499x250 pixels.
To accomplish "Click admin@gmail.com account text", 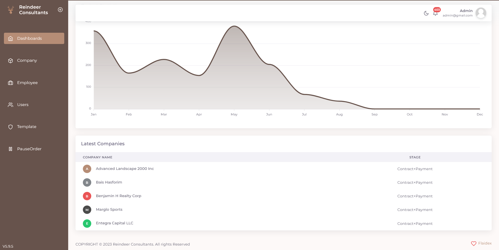I will point(458,15).
